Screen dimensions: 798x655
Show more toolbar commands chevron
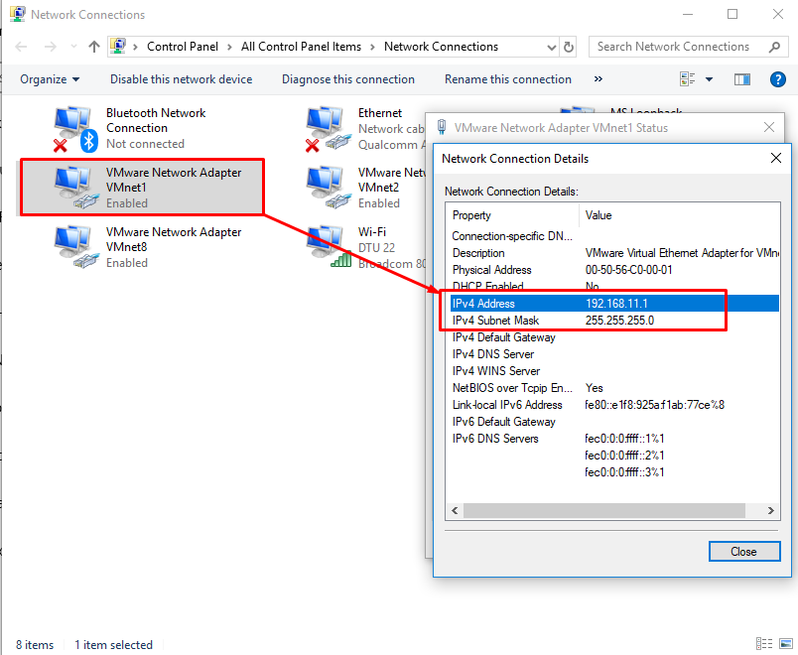point(598,78)
